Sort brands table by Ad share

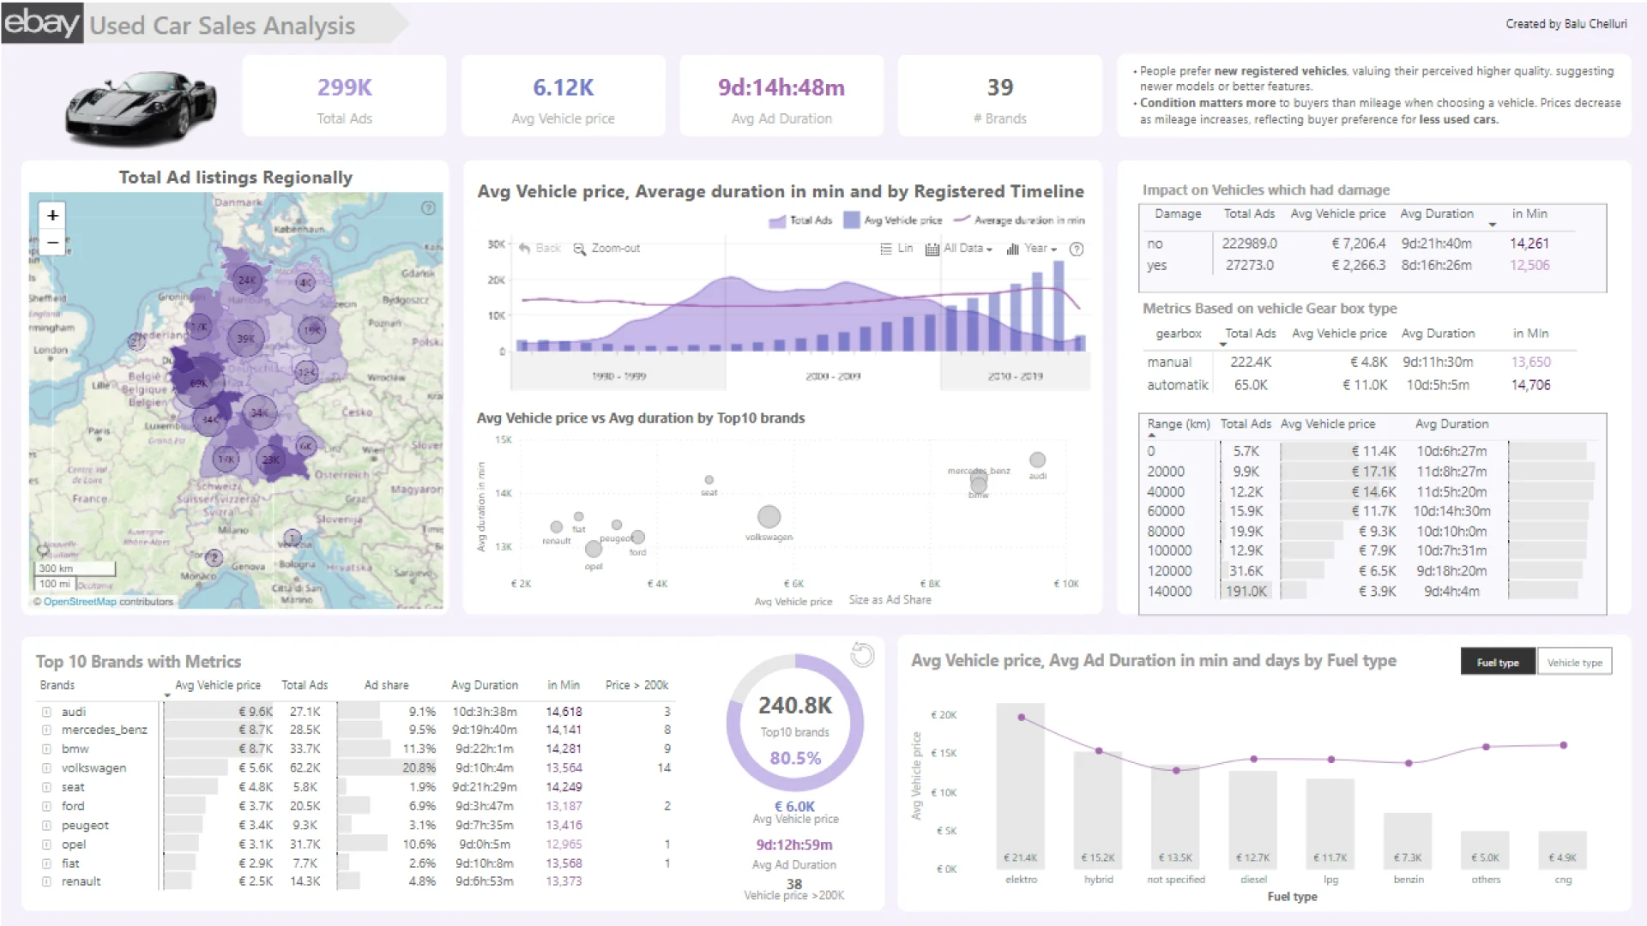386,685
